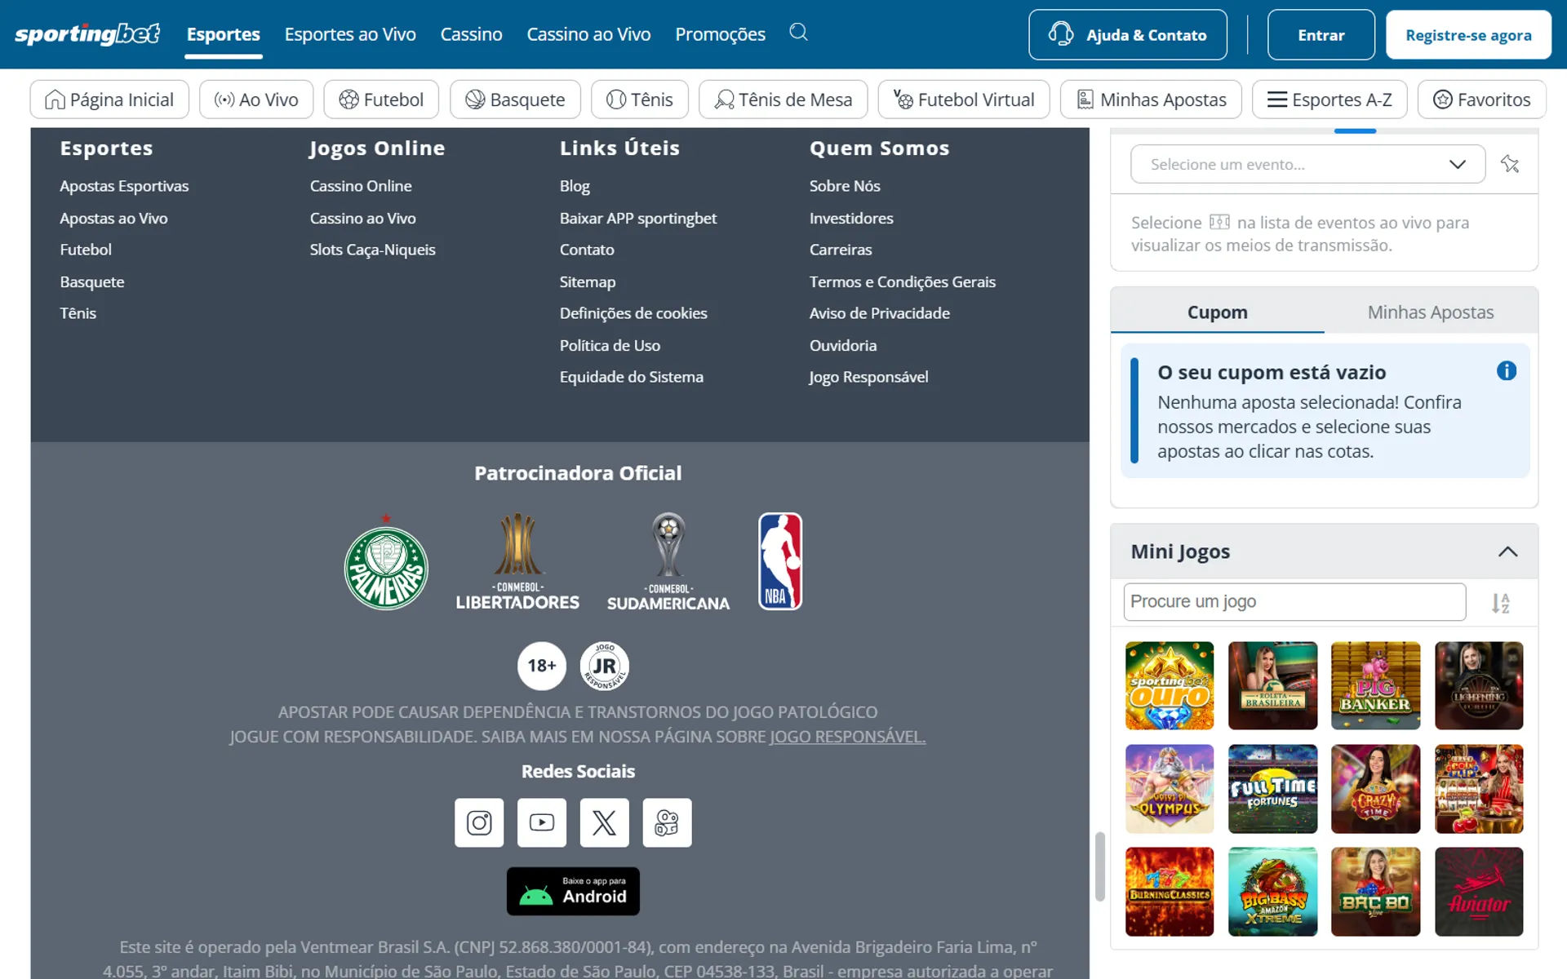
Task: Open the Big Bass Amazon Xtreme thumbnail
Action: point(1272,891)
